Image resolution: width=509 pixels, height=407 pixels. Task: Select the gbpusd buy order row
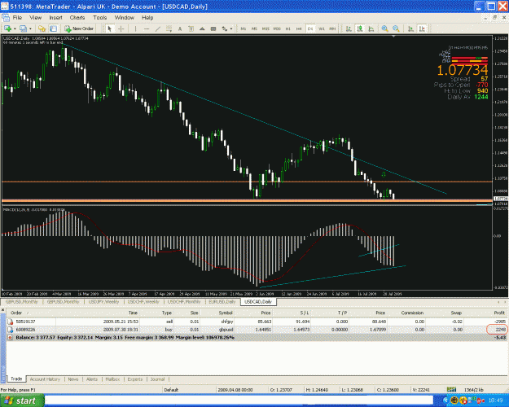pyautogui.click(x=257, y=330)
